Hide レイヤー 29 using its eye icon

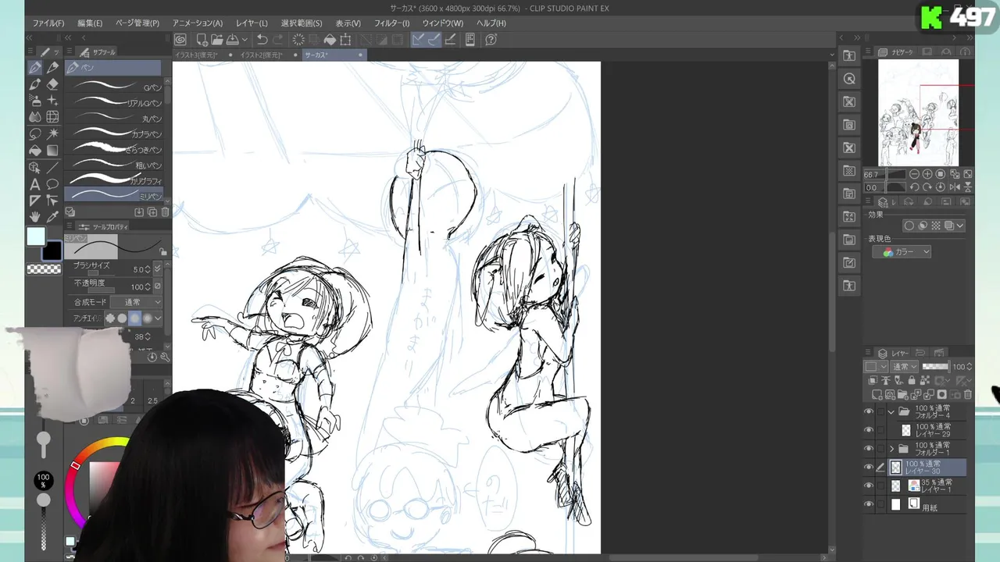click(x=869, y=430)
